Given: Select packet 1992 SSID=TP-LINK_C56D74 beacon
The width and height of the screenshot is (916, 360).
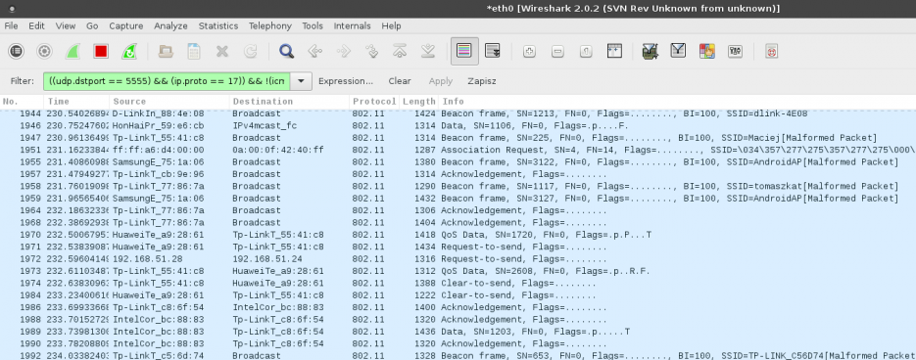Looking at the screenshot, I should click(x=458, y=355).
